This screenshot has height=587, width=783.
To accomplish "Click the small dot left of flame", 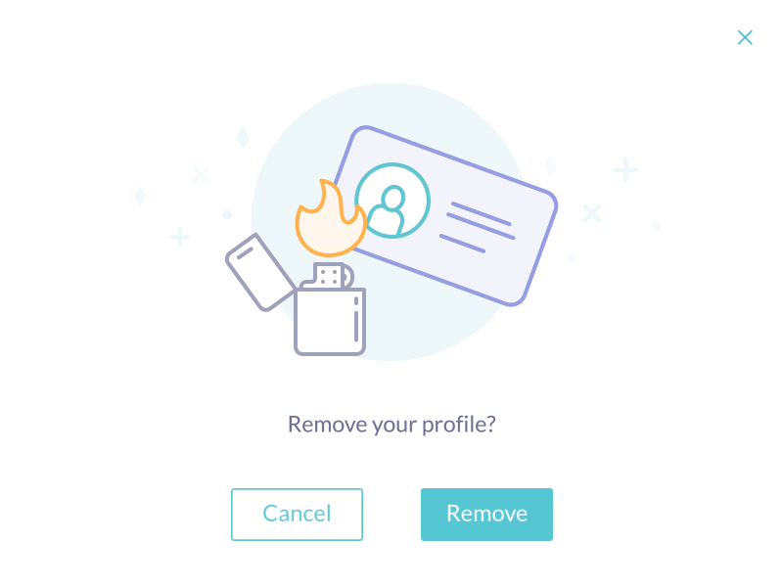I will pos(227,214).
